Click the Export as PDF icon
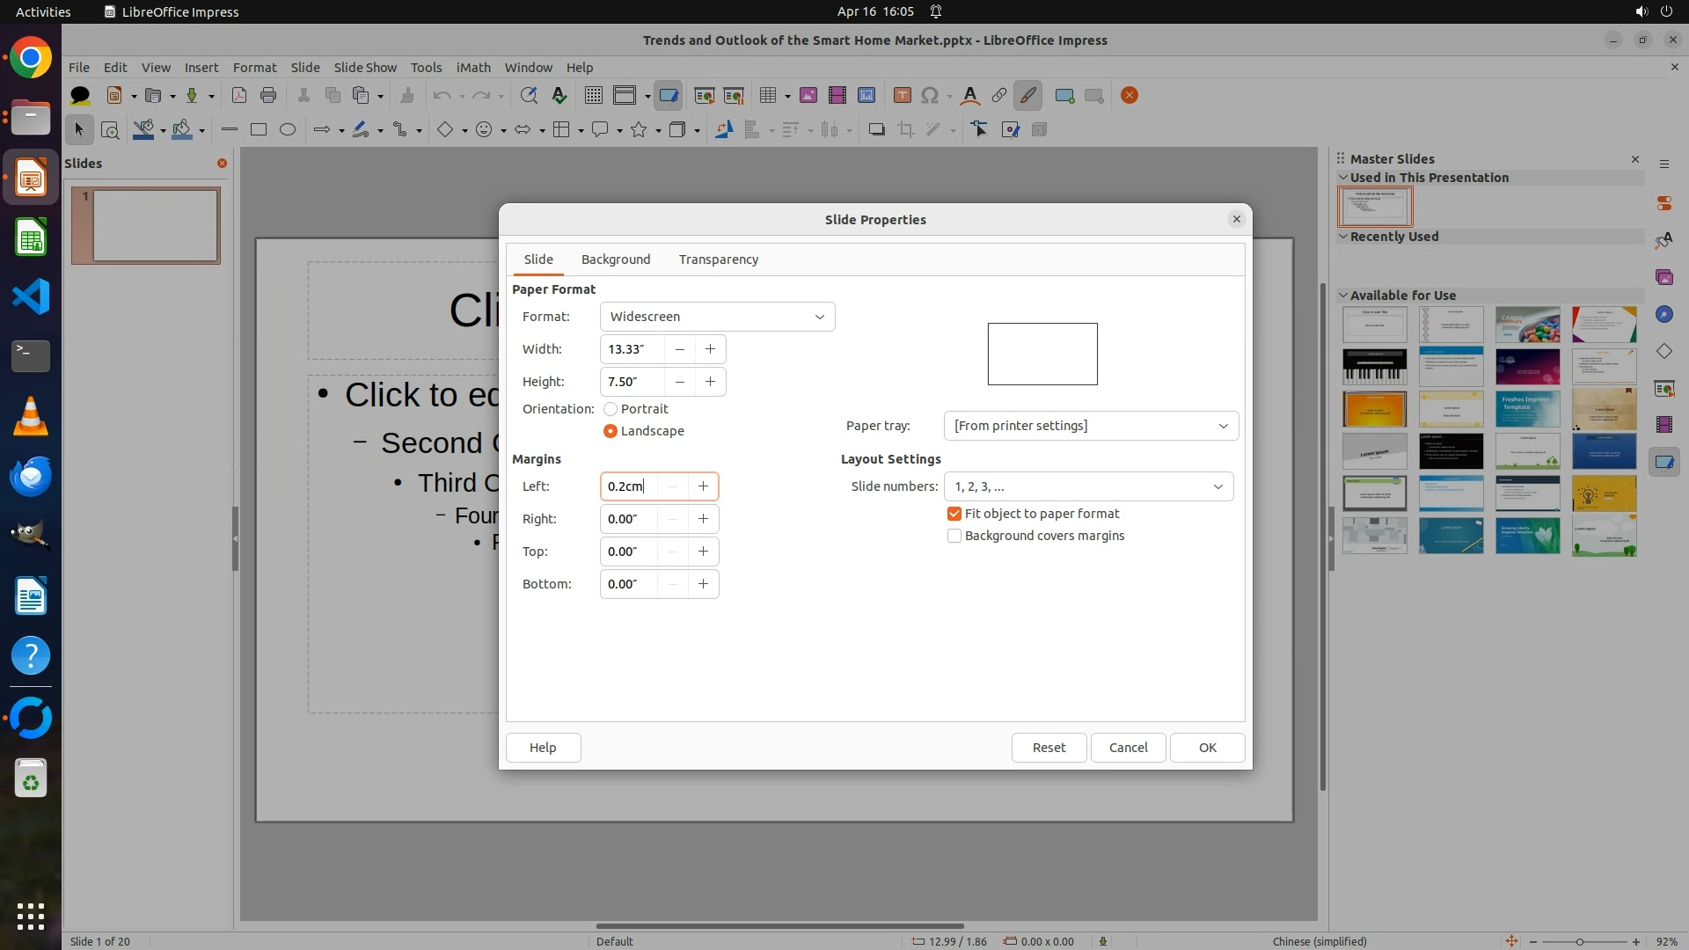The height and width of the screenshot is (950, 1689). pyautogui.click(x=238, y=96)
